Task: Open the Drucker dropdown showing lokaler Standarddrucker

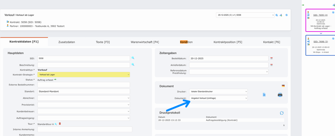Action: 218,91
